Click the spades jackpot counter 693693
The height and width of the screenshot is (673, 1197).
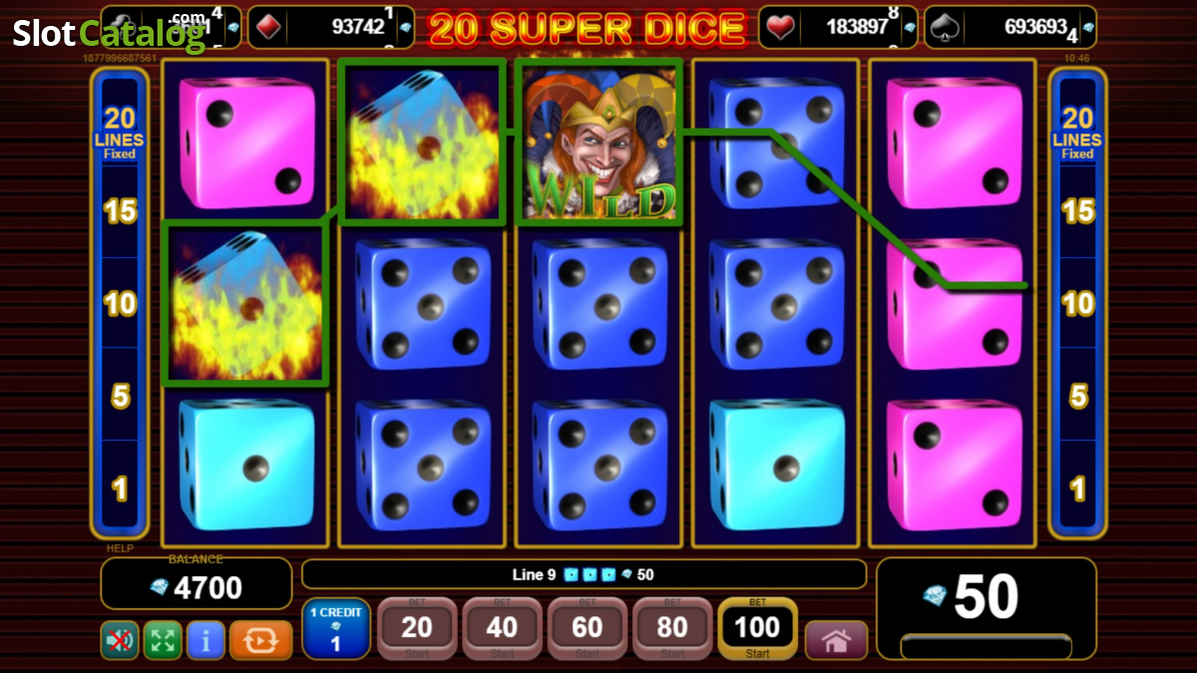coord(1009,27)
